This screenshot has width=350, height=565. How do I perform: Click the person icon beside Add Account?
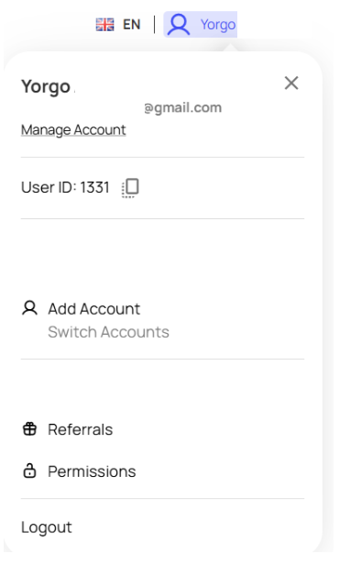[29, 308]
